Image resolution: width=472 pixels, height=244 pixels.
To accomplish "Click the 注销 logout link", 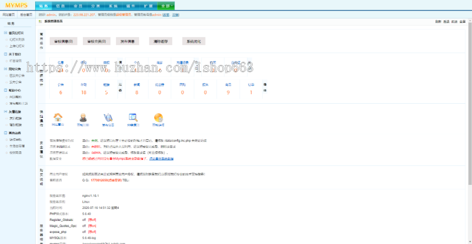I will pyautogui.click(x=176, y=15).
